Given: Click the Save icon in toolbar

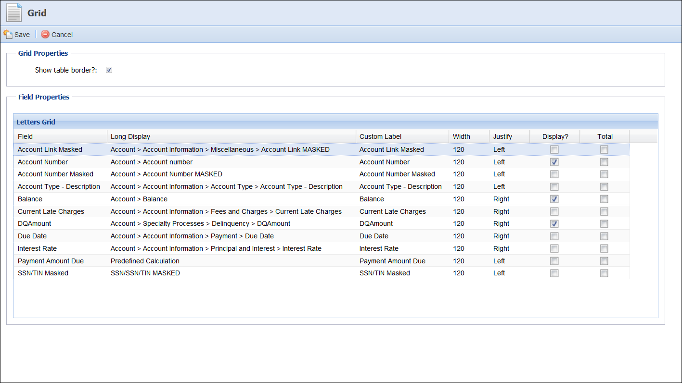Looking at the screenshot, I should pos(8,35).
